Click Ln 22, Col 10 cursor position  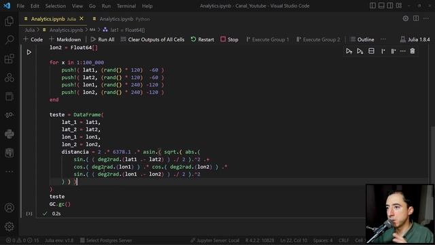pos(294,240)
